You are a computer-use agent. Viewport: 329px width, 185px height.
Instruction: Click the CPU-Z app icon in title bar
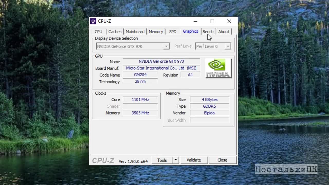(93, 21)
